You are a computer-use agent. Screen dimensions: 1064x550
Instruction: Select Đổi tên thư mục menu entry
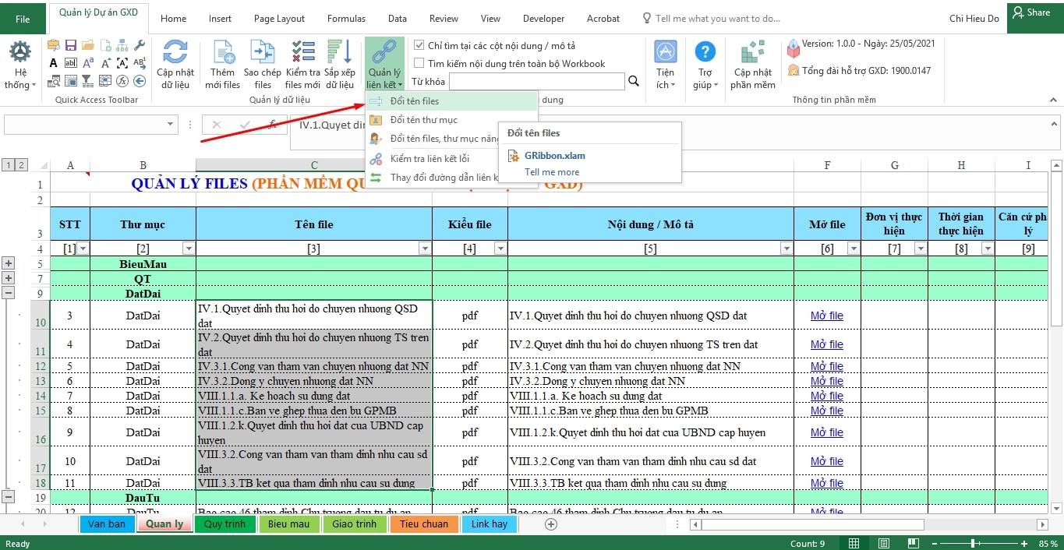tap(423, 120)
